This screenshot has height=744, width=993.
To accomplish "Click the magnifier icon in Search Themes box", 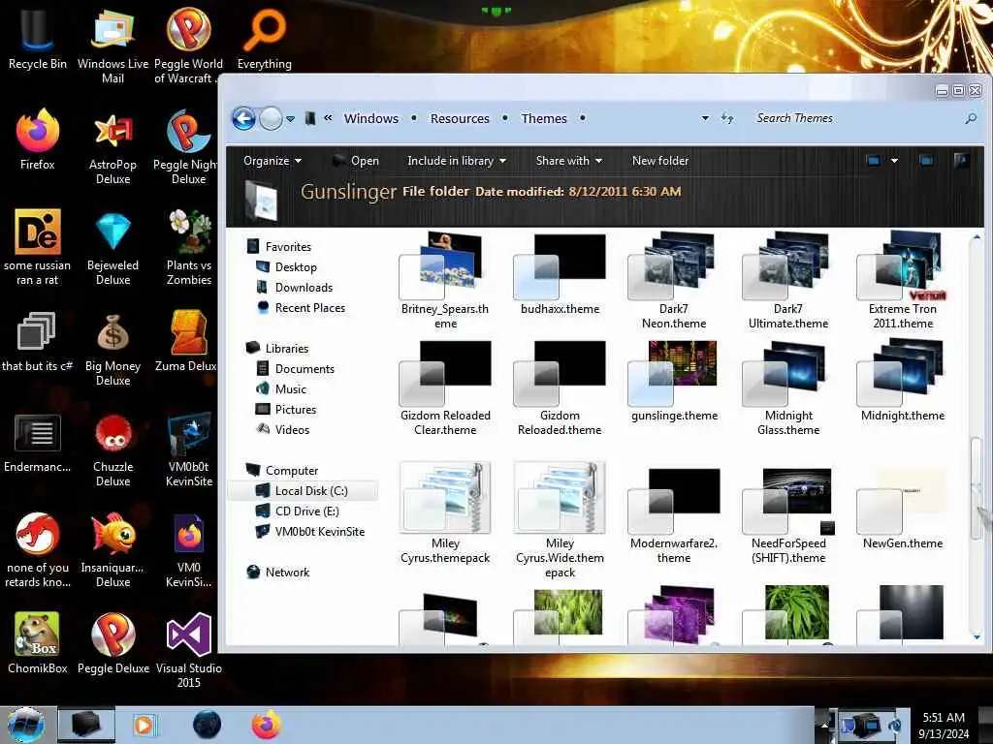I will point(970,118).
